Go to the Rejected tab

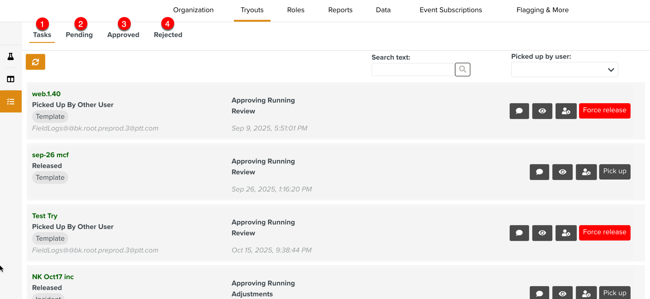(x=168, y=35)
